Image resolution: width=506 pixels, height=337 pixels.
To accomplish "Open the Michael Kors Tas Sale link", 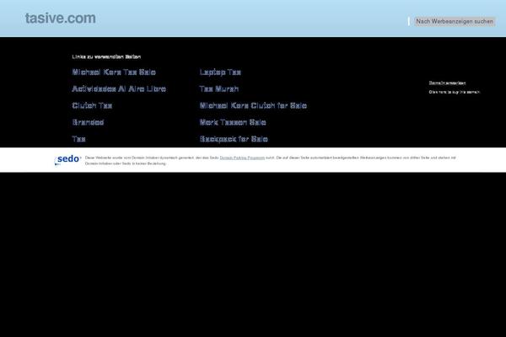I will coord(114,72).
